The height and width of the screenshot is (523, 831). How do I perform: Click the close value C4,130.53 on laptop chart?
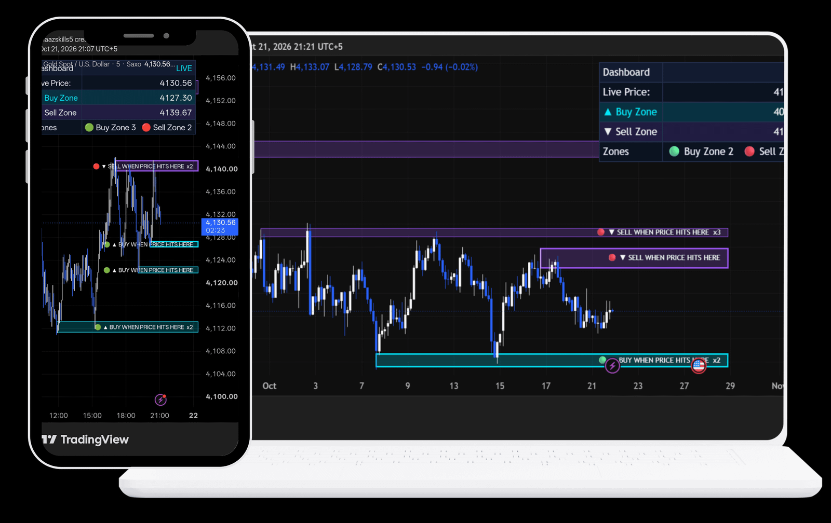(396, 67)
